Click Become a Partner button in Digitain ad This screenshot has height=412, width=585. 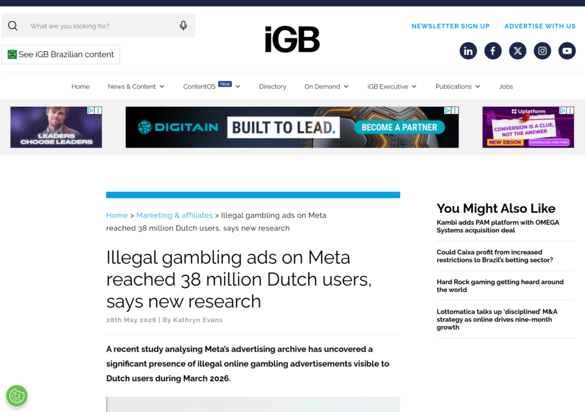tap(399, 127)
